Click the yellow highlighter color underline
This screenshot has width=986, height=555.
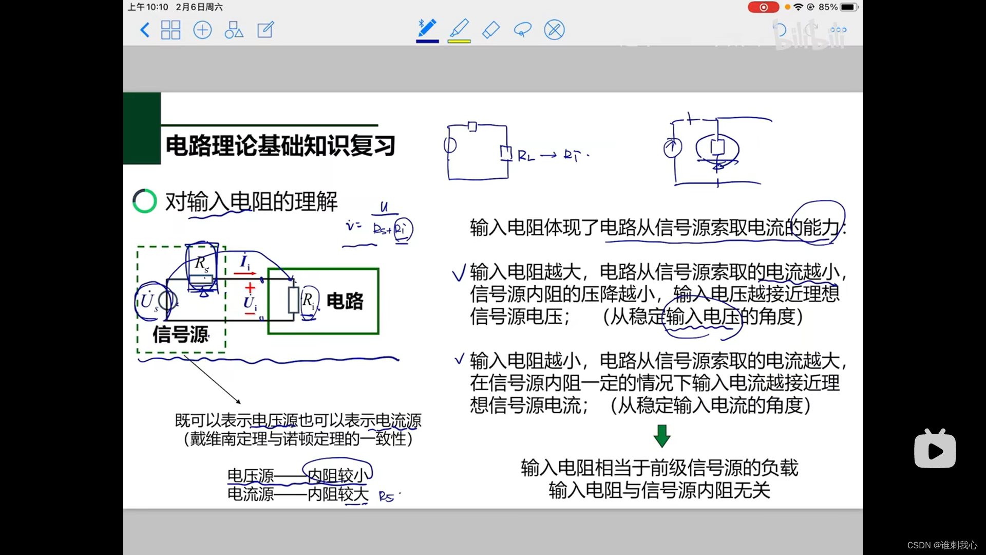tap(459, 41)
